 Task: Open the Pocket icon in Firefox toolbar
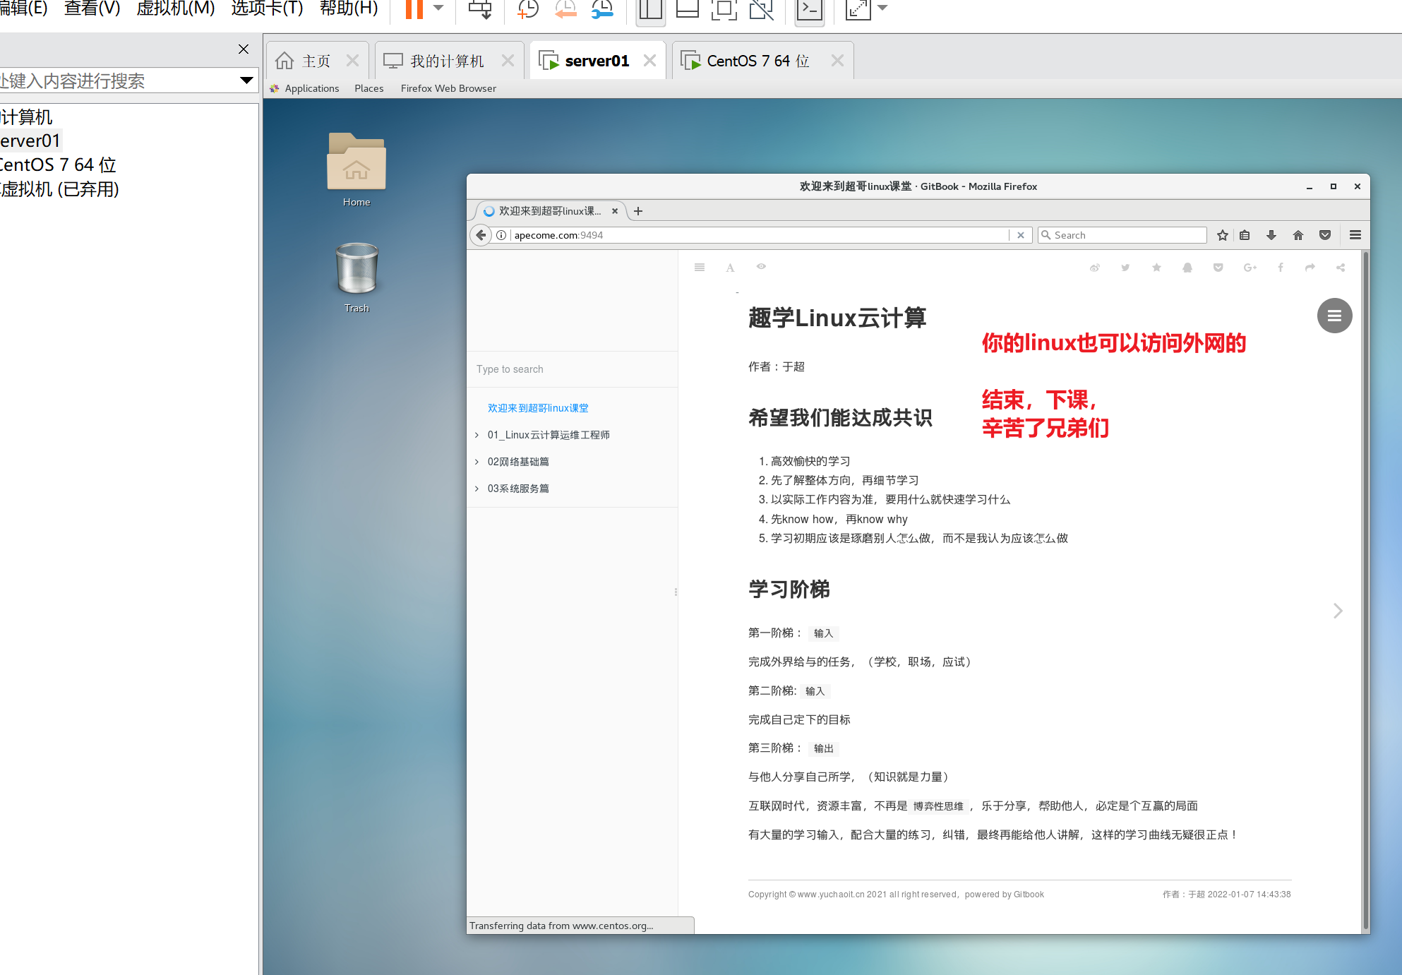click(1325, 235)
